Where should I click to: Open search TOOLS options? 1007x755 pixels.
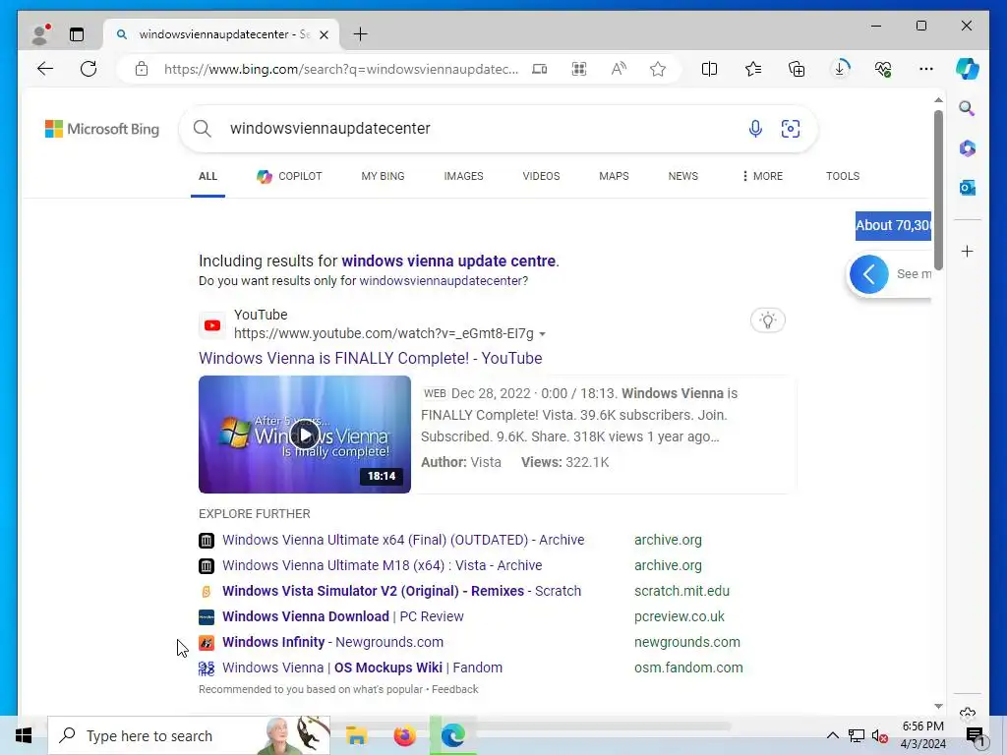click(843, 176)
